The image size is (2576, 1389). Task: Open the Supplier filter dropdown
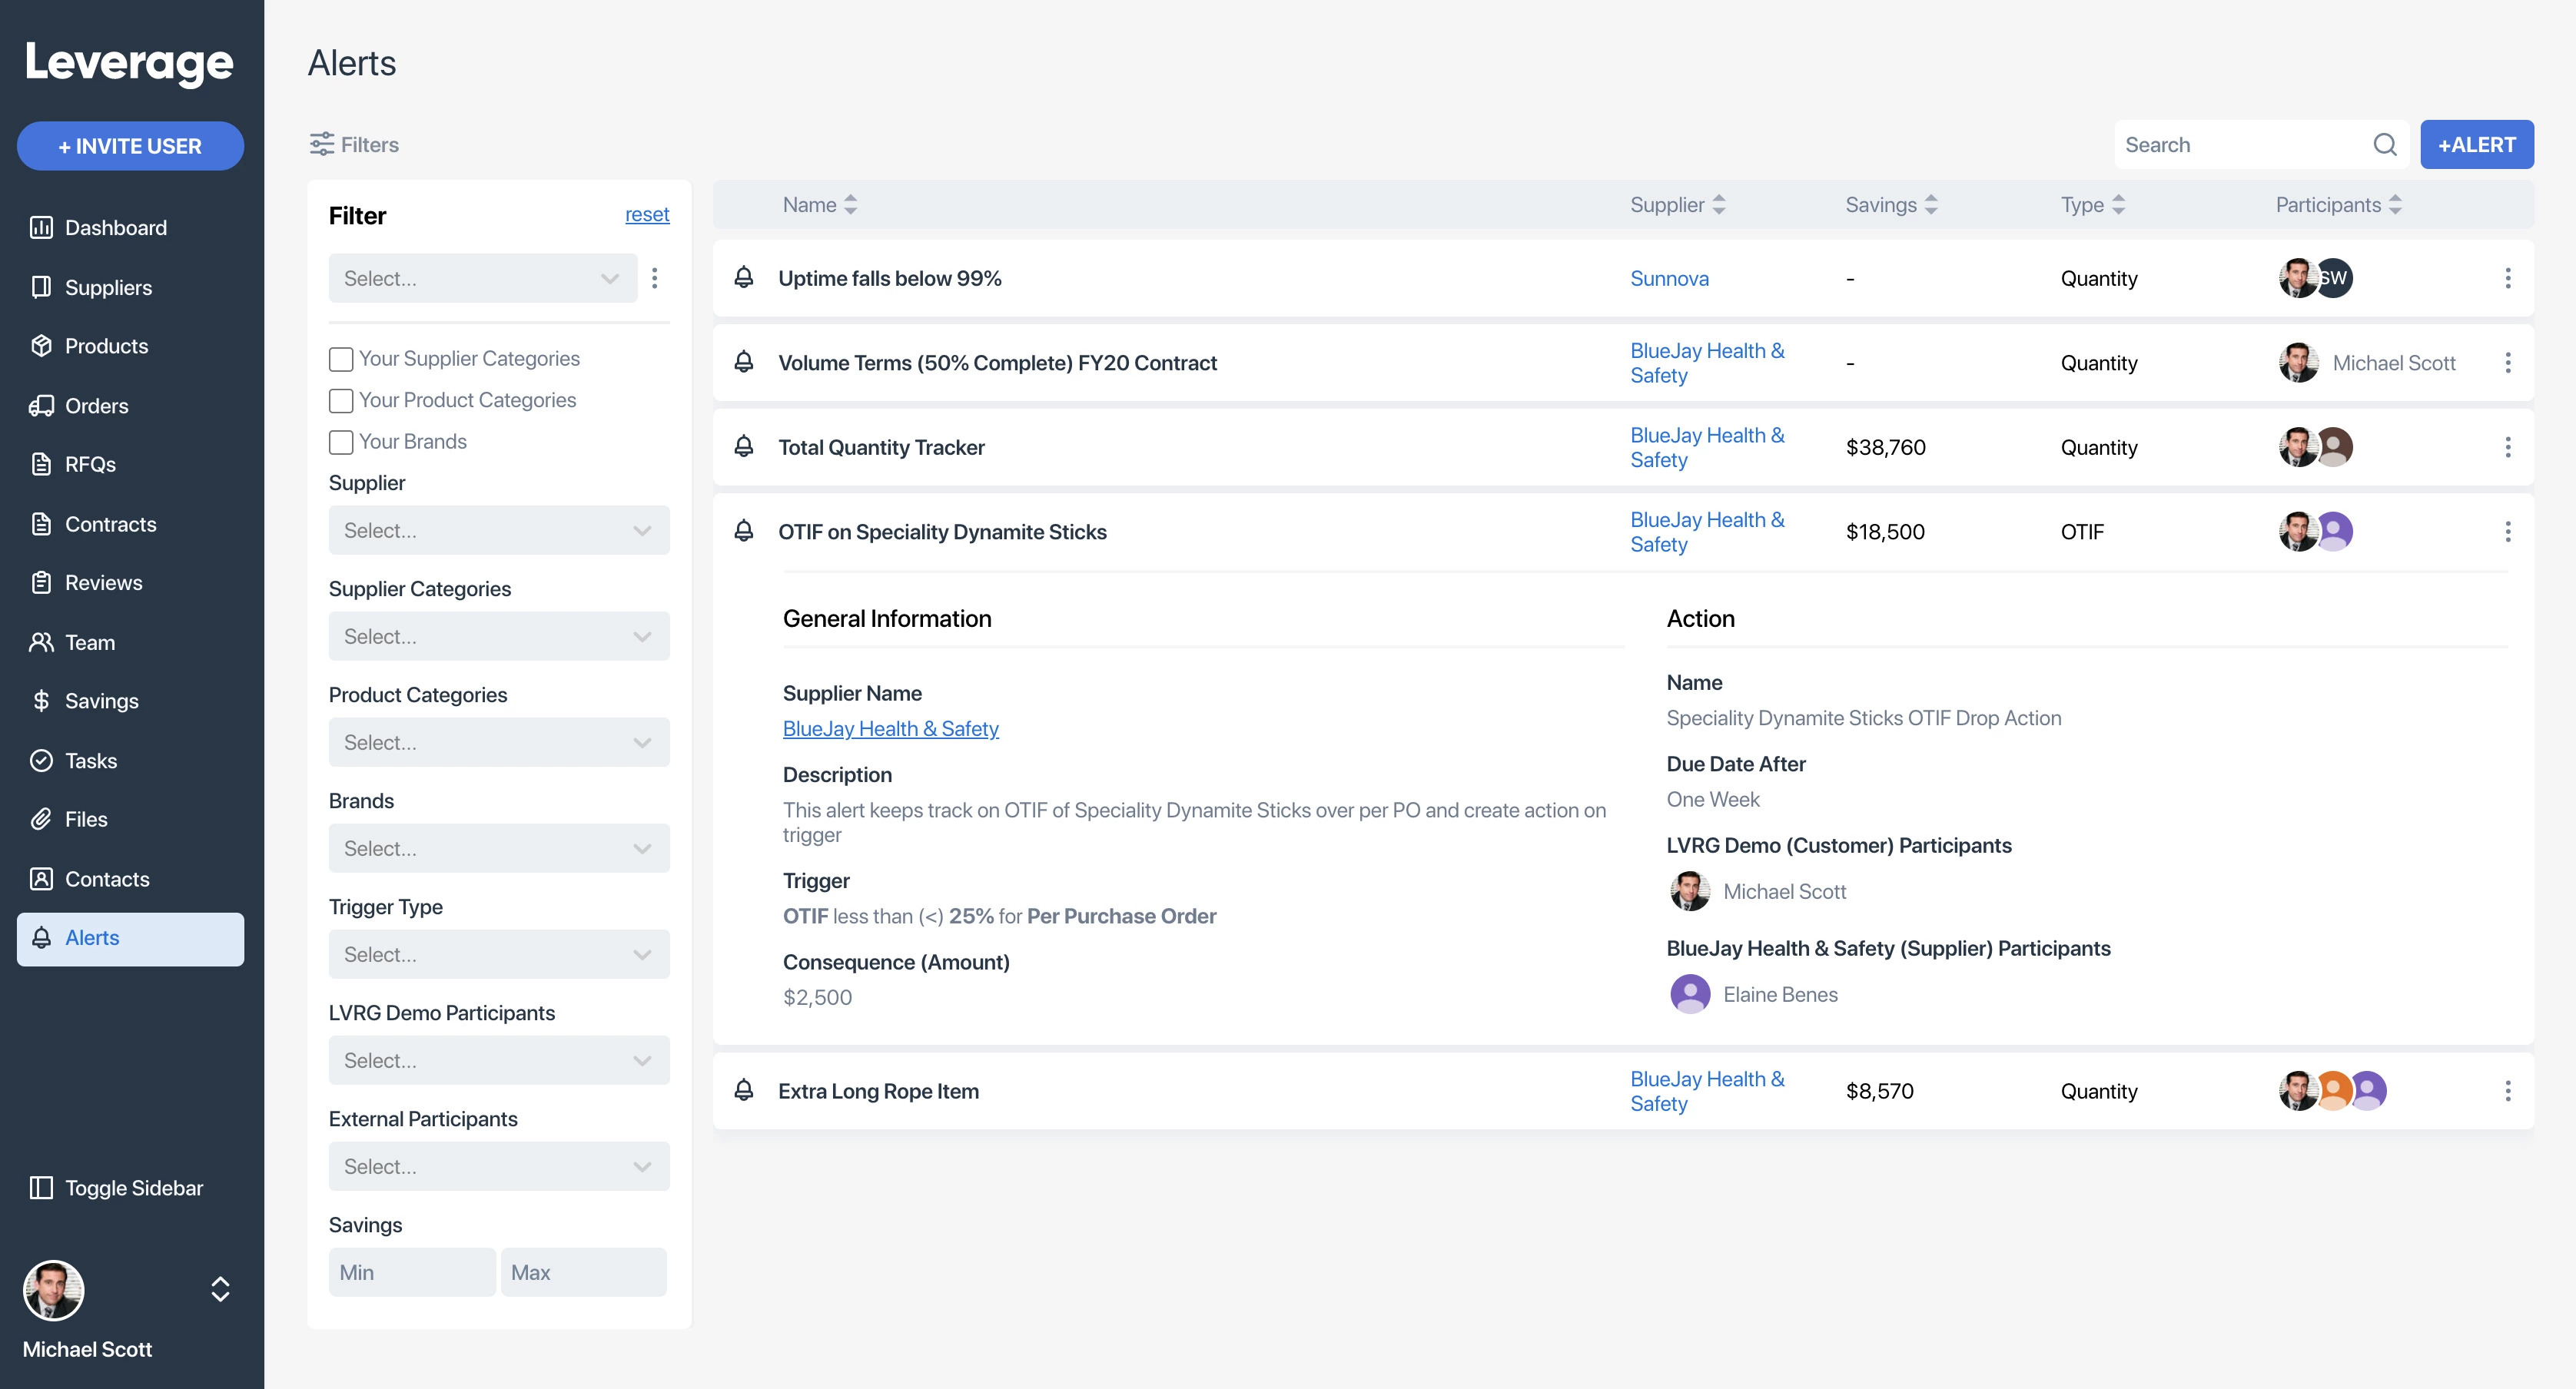(499, 530)
